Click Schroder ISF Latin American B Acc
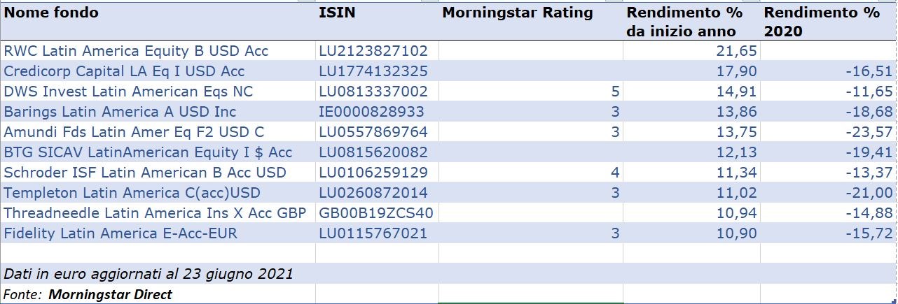Image resolution: width=898 pixels, height=304 pixels. 145,173
